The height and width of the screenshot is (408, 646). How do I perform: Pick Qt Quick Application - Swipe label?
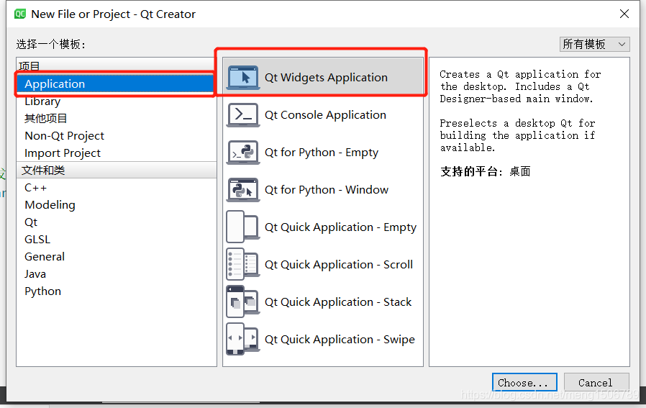click(x=340, y=340)
